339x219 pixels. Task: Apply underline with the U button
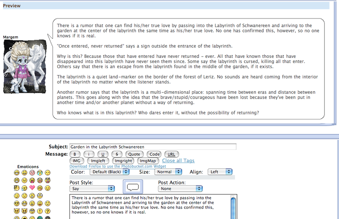[x=103, y=154]
